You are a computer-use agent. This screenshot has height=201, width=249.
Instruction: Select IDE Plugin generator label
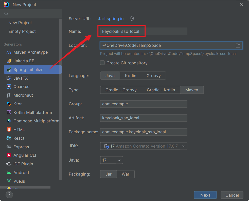(23, 164)
